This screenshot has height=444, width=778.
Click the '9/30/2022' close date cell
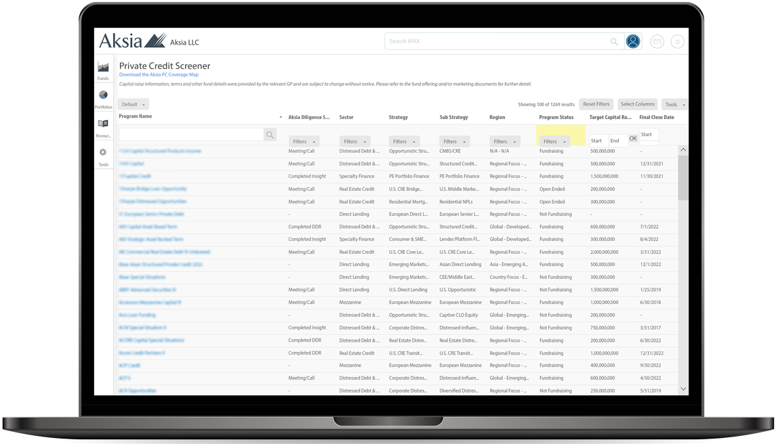tap(651, 365)
